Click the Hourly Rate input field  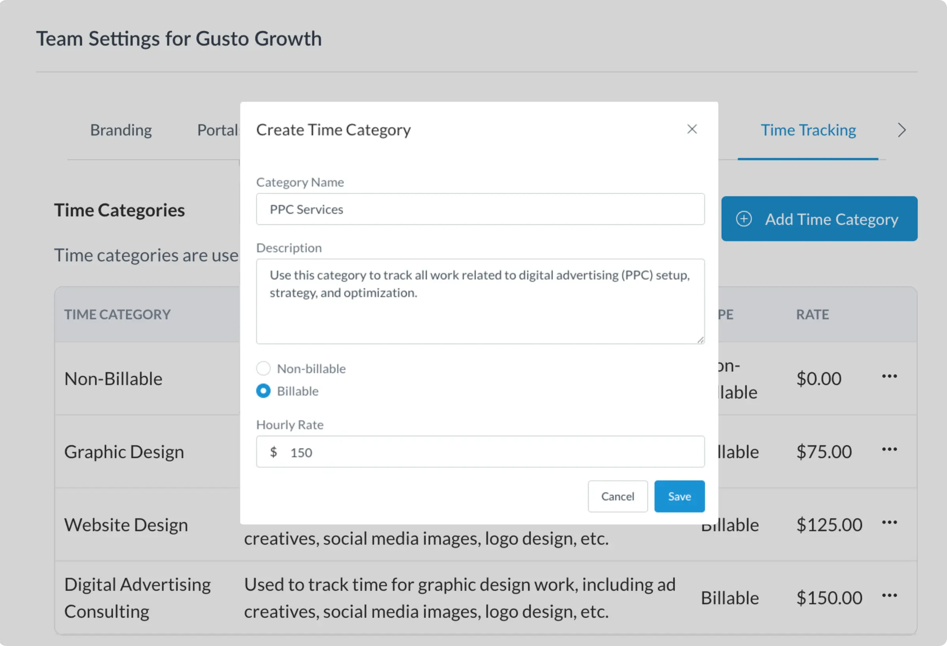pyautogui.click(x=489, y=452)
